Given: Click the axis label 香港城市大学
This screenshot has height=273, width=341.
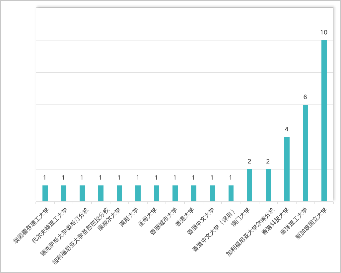Looking at the screenshot, I should point(164,222).
